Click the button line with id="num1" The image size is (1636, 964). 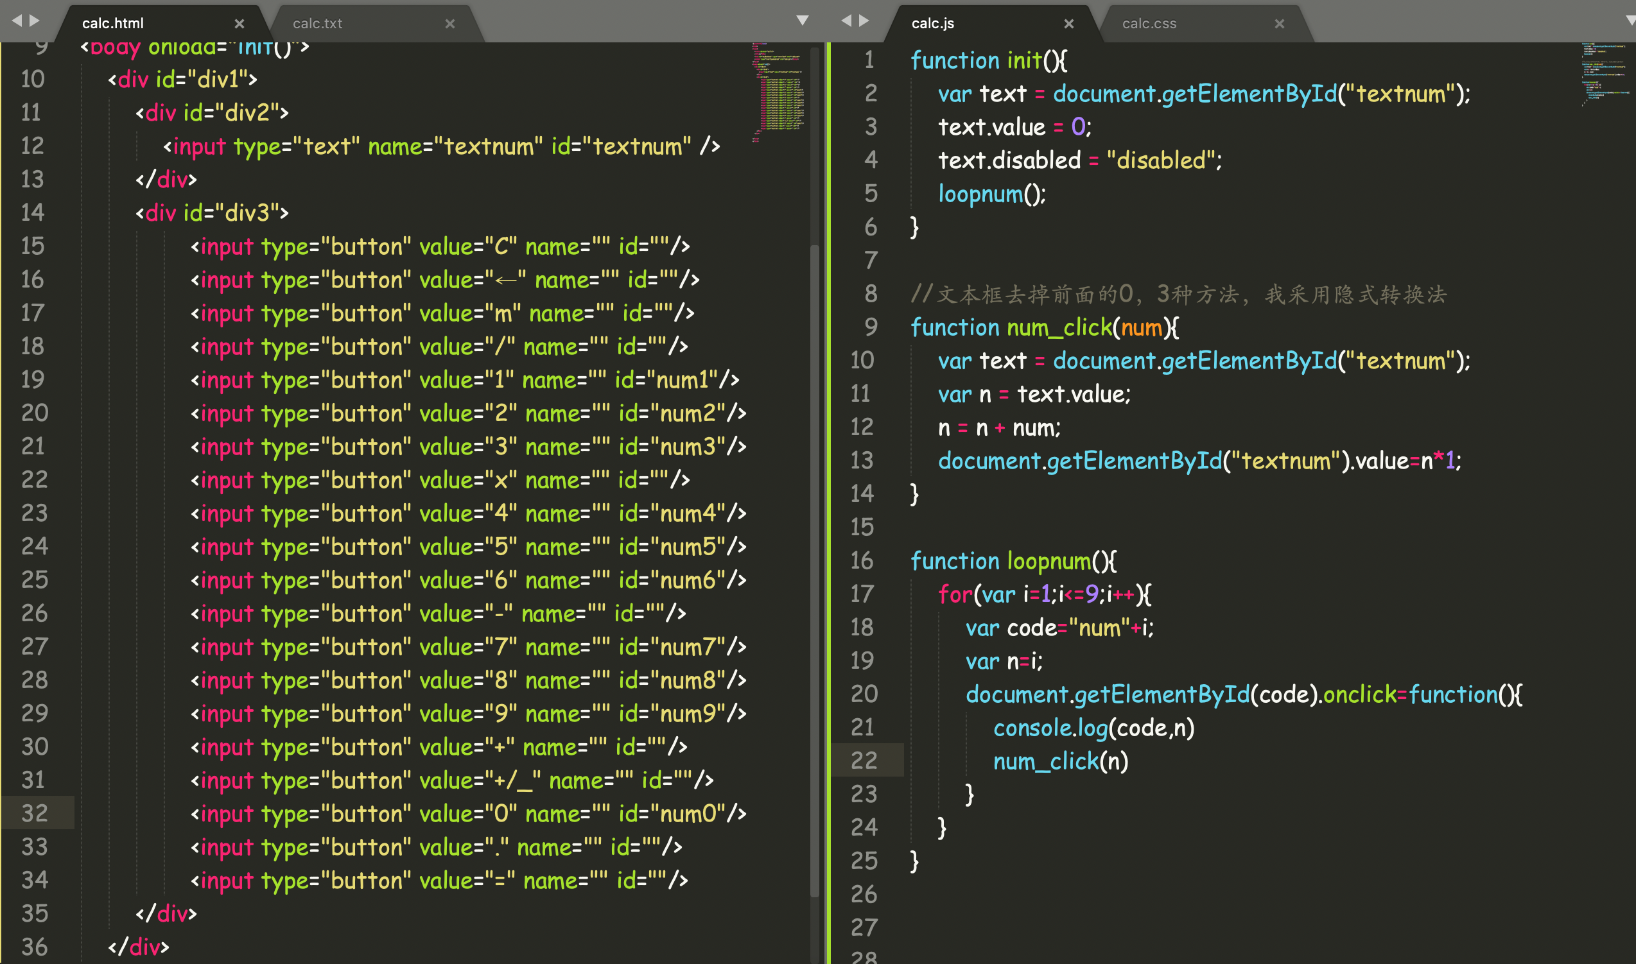[x=465, y=380]
